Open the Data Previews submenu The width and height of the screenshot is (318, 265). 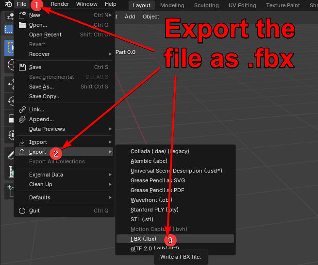click(x=47, y=129)
